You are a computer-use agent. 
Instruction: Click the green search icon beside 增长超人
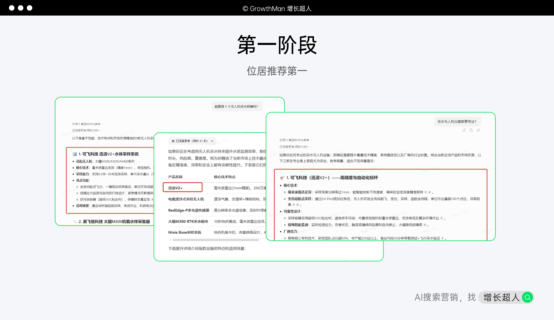pos(527,297)
